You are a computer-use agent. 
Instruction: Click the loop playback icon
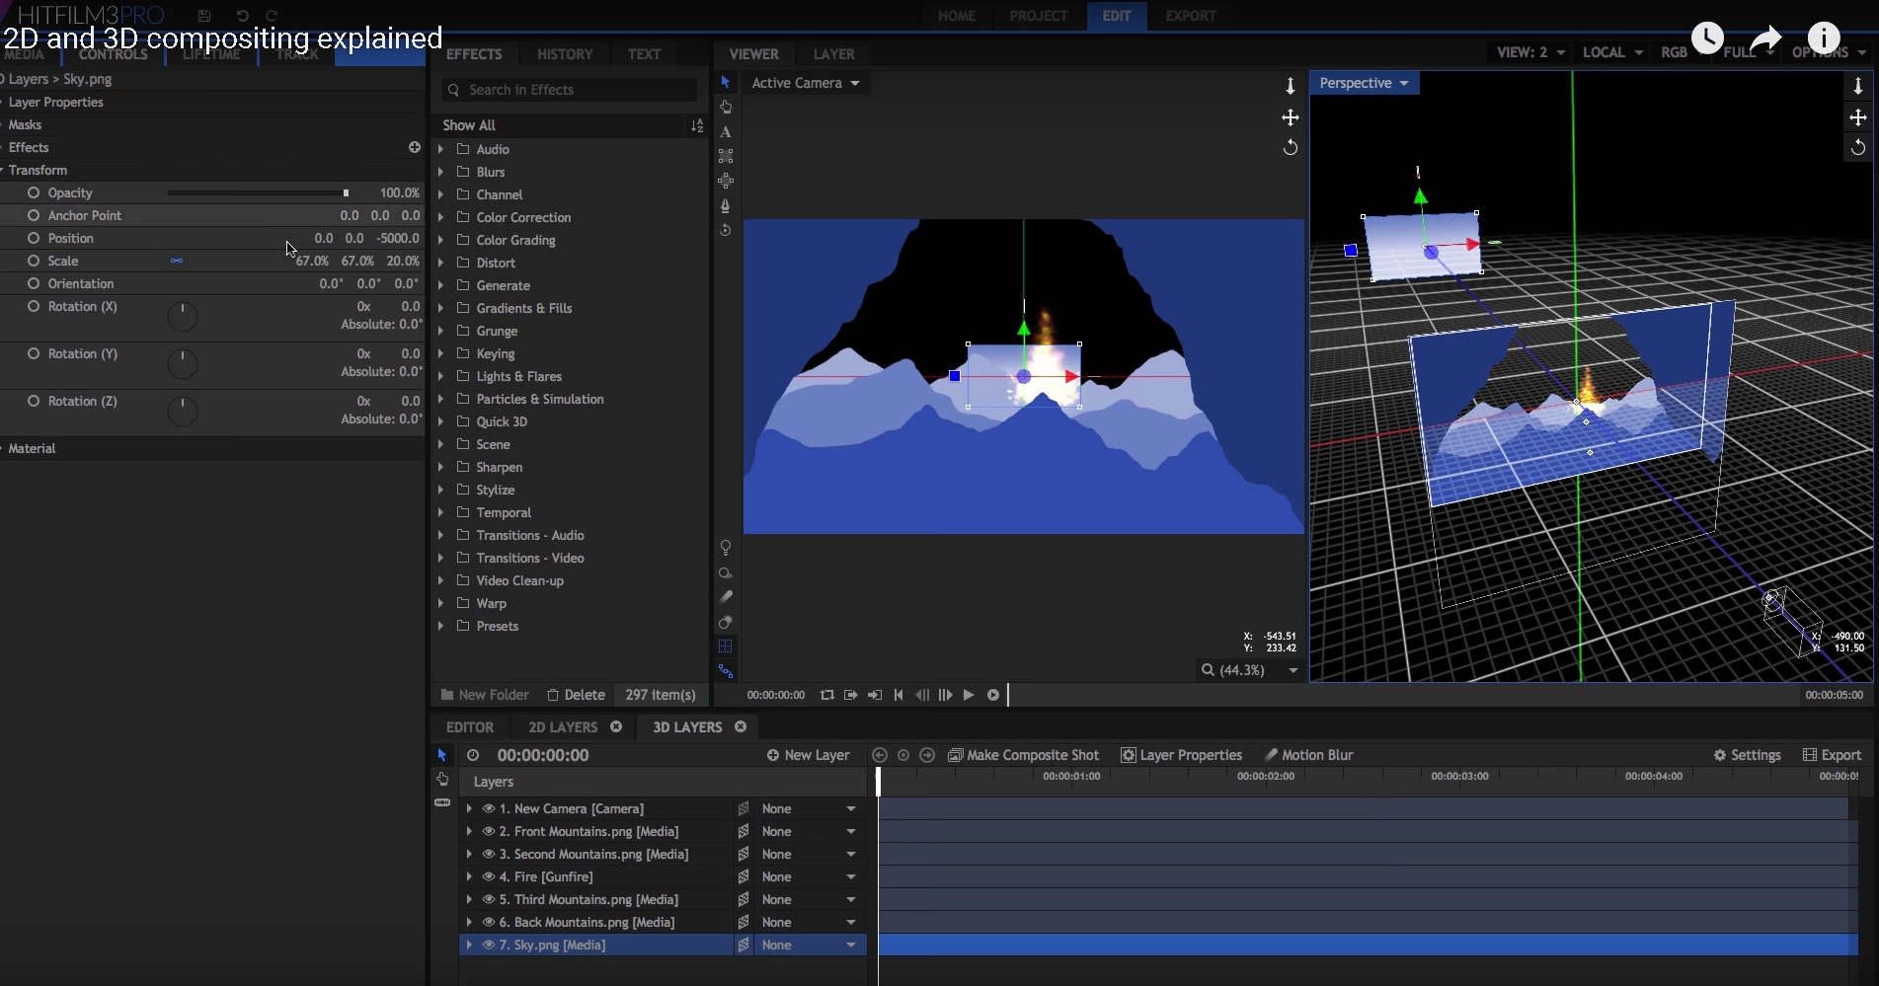coord(827,695)
